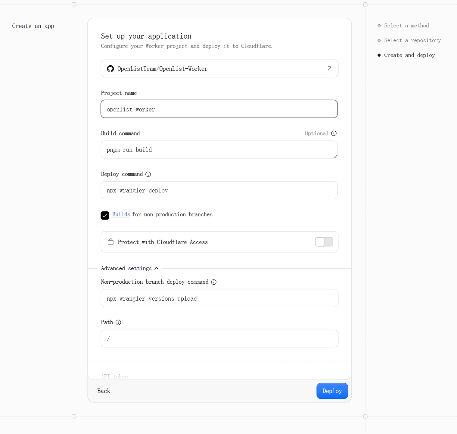Collapse the Advanced settings section
The image size is (457, 434).
tap(129, 268)
